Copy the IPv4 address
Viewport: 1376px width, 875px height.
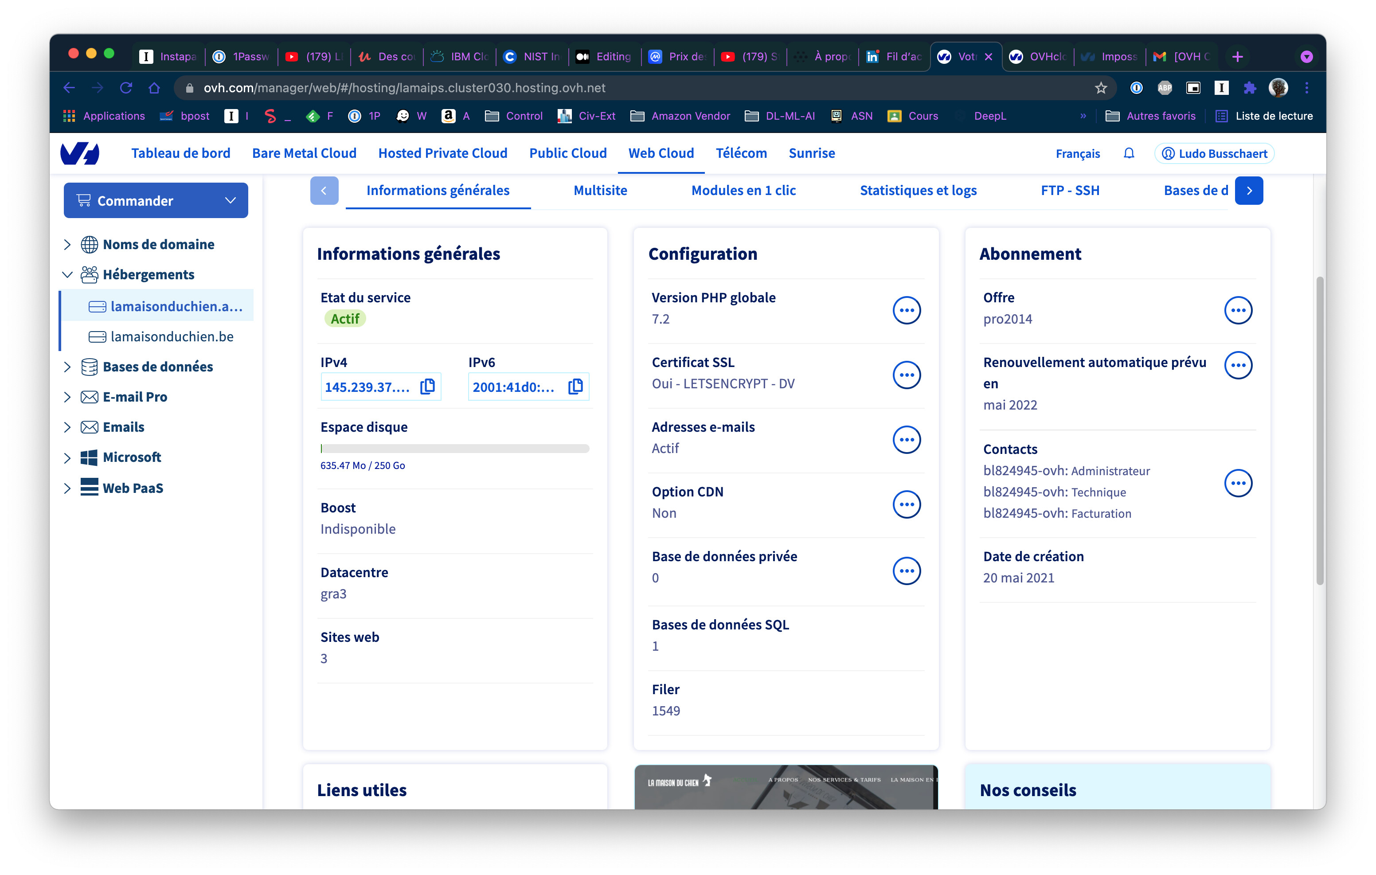coord(427,387)
